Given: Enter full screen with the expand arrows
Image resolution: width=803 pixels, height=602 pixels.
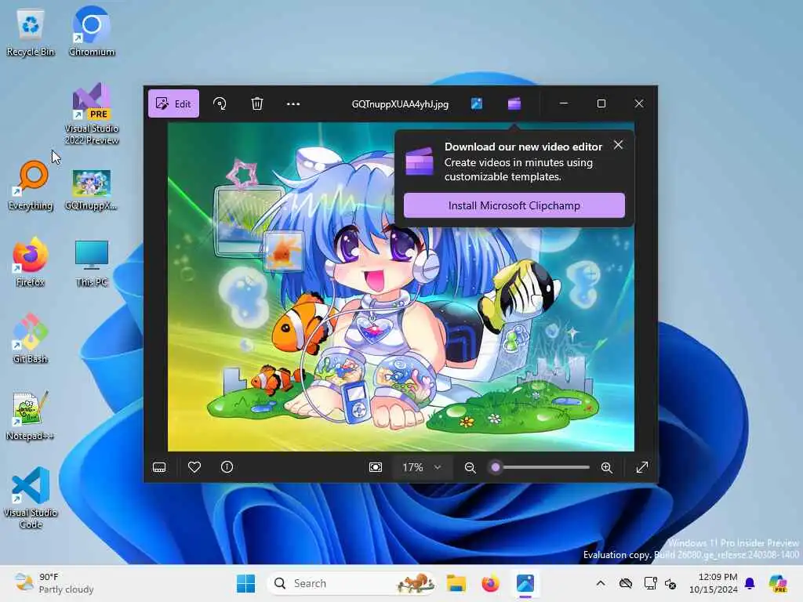Looking at the screenshot, I should (642, 467).
